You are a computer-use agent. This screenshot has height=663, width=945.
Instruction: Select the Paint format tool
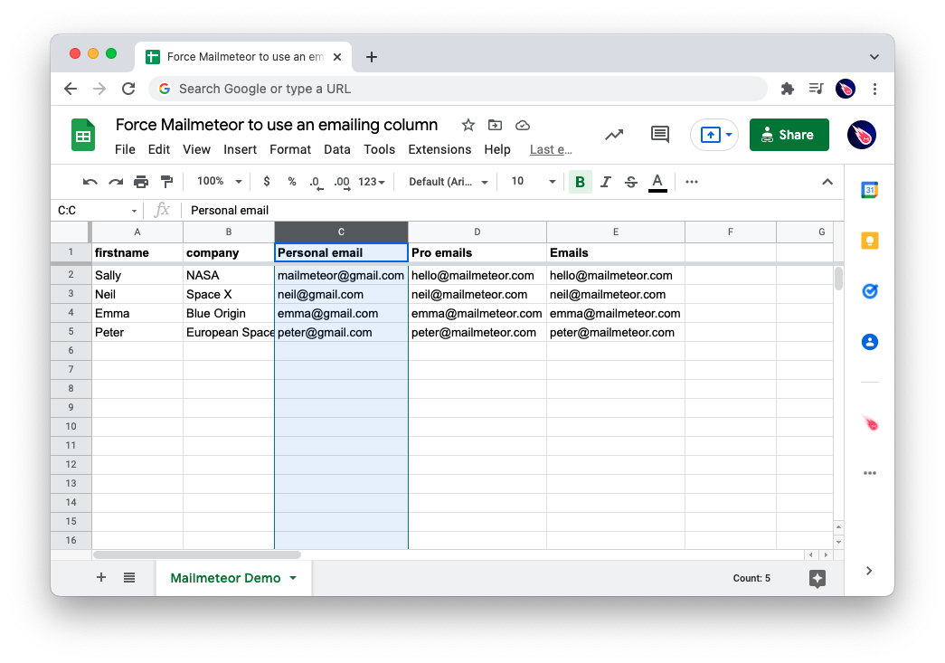point(167,182)
